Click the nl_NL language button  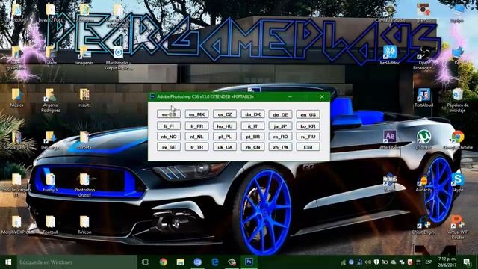[196, 137]
